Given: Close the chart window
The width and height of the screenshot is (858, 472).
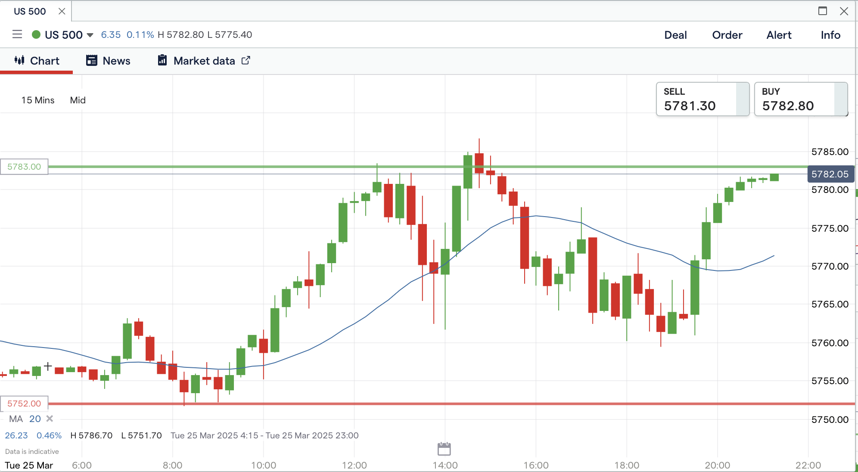Looking at the screenshot, I should click(x=844, y=11).
